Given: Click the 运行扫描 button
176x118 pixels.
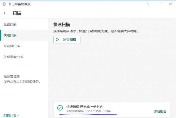Looking at the screenshot, I should [67, 39].
